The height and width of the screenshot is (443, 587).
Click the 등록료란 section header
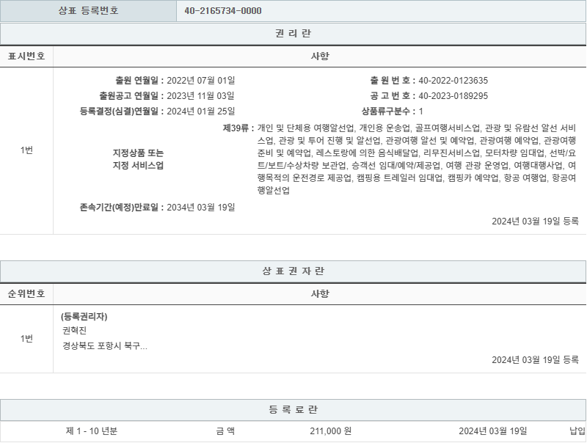[293, 409]
